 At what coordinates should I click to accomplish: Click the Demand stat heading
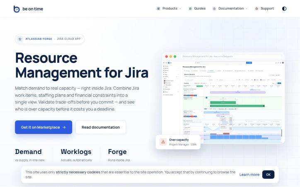click(28, 152)
